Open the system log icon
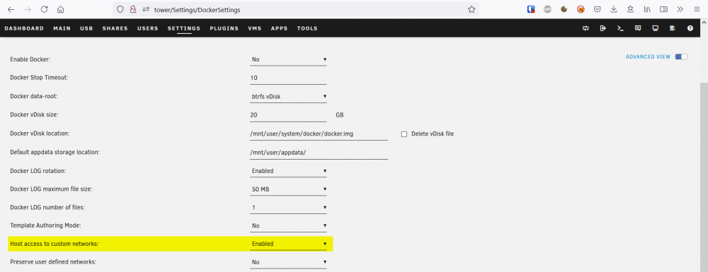Screen dimensions: 708x272 click(673, 28)
